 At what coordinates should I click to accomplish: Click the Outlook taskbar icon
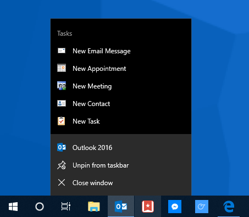[x=121, y=207]
